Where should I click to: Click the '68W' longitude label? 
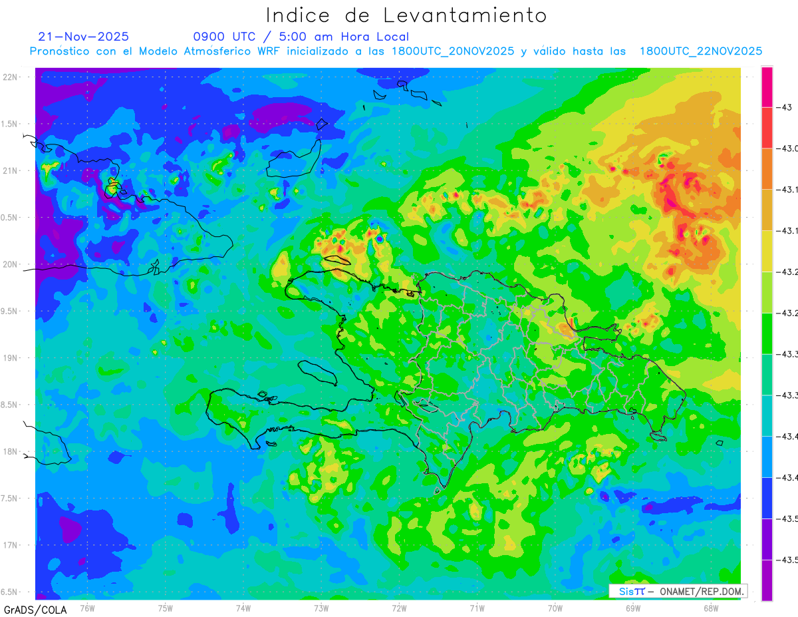(710, 608)
